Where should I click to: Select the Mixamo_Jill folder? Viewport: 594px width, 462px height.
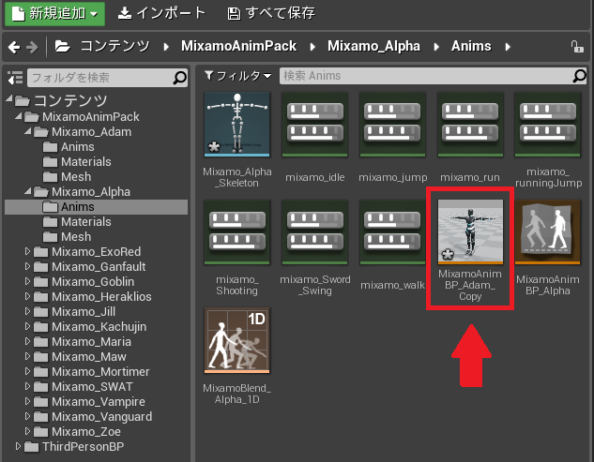[x=74, y=312]
